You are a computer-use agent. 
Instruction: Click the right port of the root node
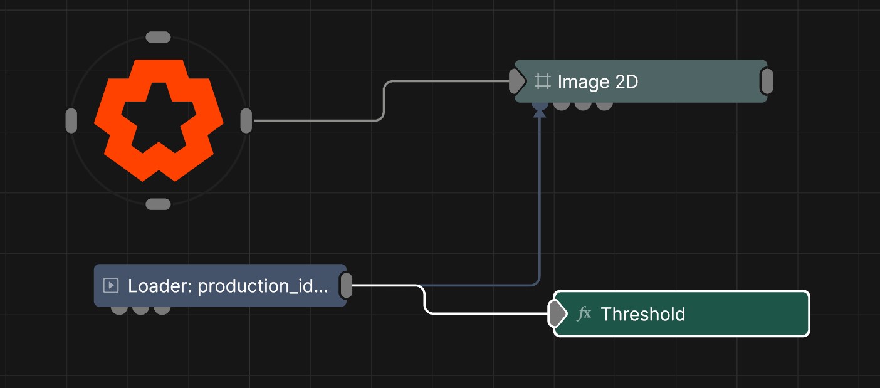pyautogui.click(x=246, y=120)
